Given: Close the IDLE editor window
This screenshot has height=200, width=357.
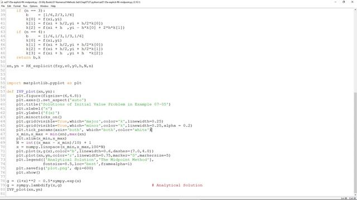Looking at the screenshot, I should point(352,2).
